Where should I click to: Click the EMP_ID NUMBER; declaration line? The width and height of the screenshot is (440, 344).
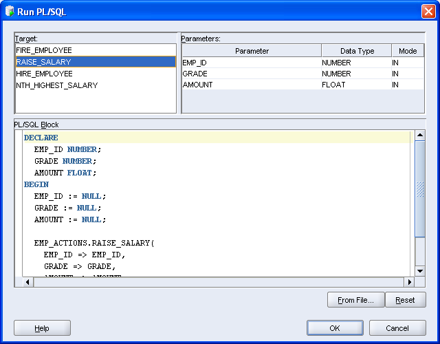(x=67, y=149)
